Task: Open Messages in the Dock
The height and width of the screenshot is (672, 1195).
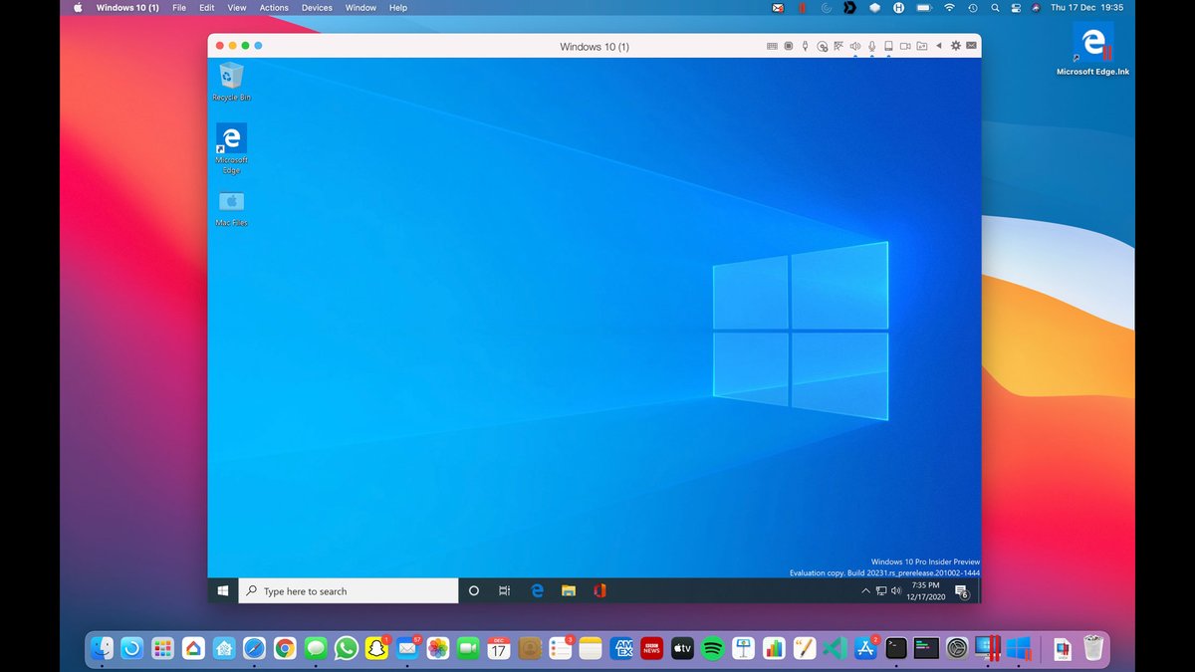Action: 316,649
